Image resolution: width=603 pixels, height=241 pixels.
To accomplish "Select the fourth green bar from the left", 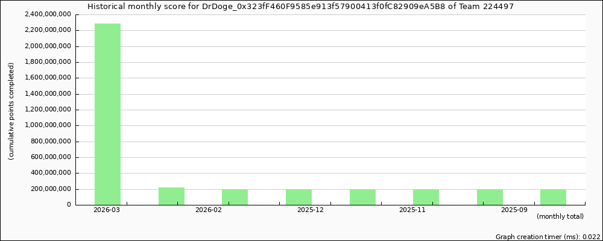I will pyautogui.click(x=298, y=197).
